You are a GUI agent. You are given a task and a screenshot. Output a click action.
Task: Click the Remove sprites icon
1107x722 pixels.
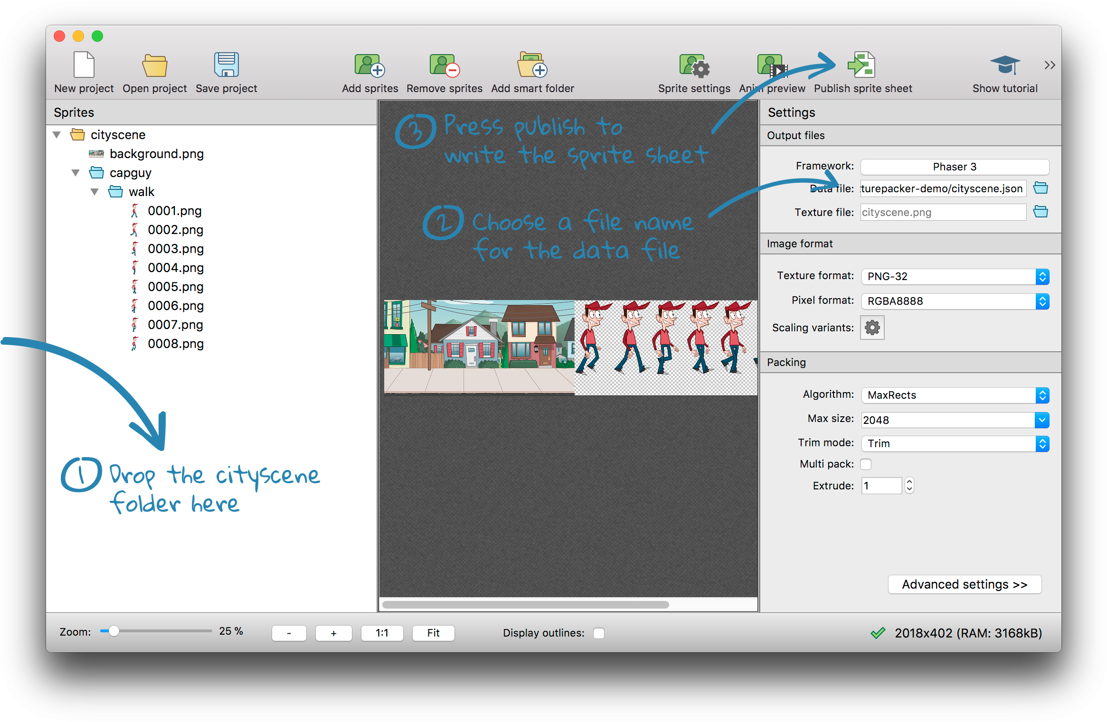444,65
